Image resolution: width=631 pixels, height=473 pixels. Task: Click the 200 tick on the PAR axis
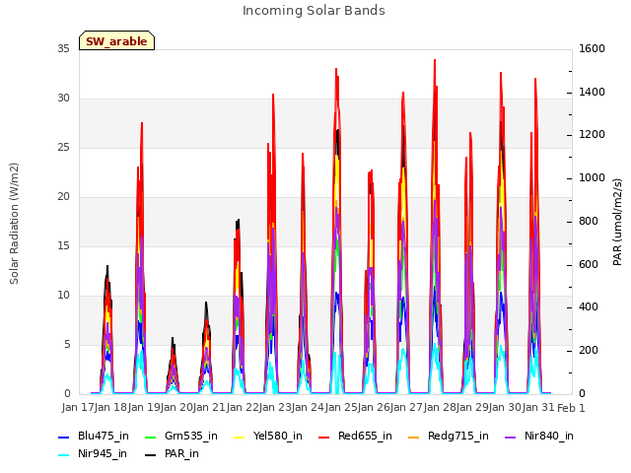589,351
